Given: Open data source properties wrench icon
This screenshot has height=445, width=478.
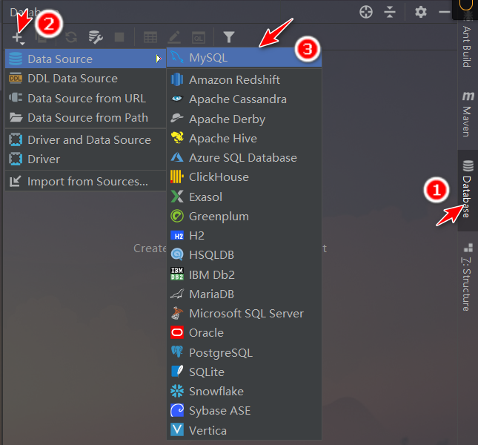Looking at the screenshot, I should [96, 37].
